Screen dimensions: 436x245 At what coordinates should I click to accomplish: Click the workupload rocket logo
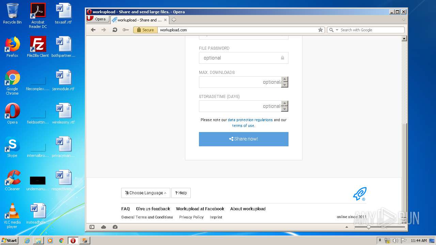(360, 194)
